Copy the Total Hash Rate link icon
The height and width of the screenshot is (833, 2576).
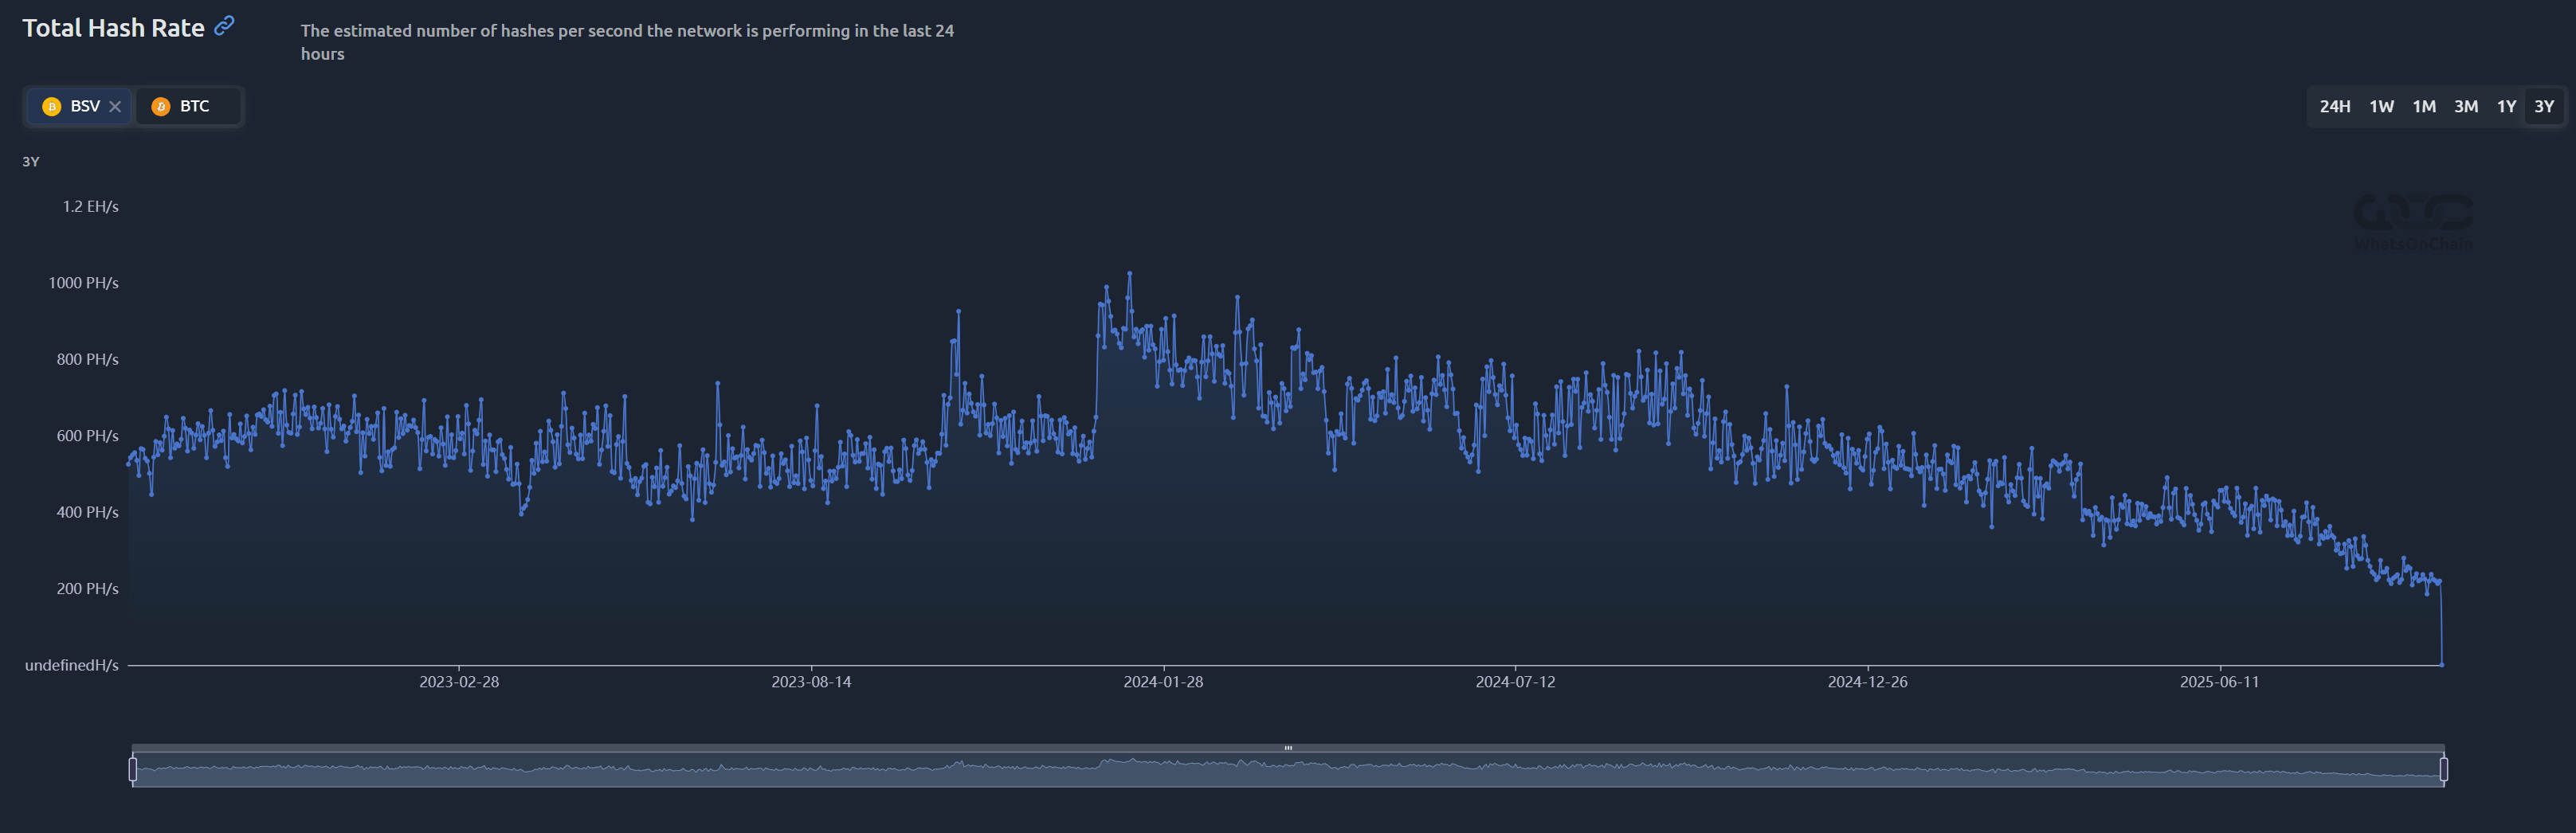(225, 26)
